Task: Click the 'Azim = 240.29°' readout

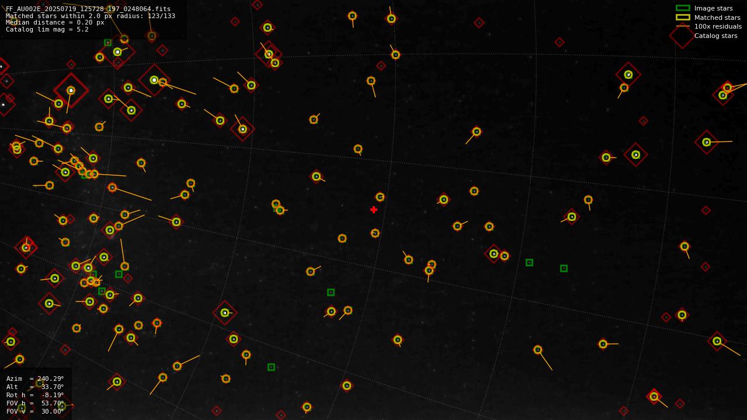Action: coord(35,379)
